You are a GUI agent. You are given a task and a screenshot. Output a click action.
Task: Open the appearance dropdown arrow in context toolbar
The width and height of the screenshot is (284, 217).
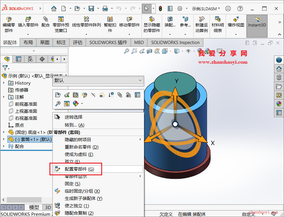pyautogui.click(x=82, y=104)
